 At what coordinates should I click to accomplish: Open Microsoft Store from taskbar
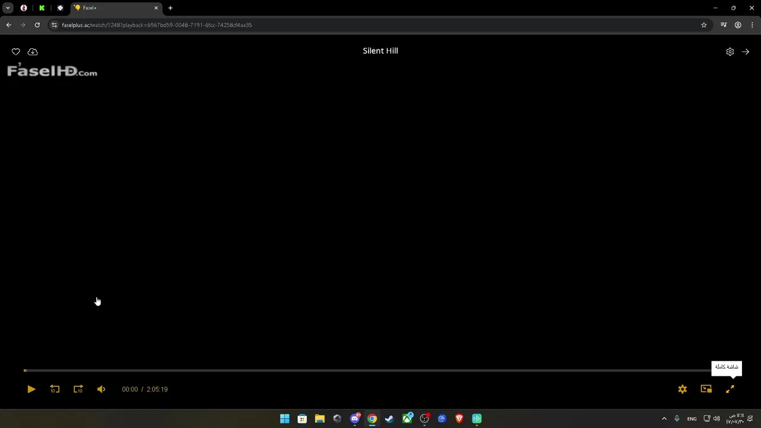[x=302, y=418]
